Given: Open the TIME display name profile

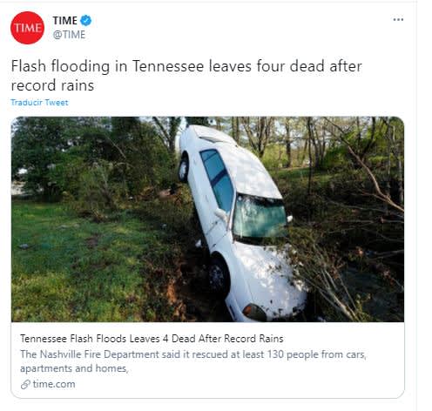Looking at the screenshot, I should point(64,21).
